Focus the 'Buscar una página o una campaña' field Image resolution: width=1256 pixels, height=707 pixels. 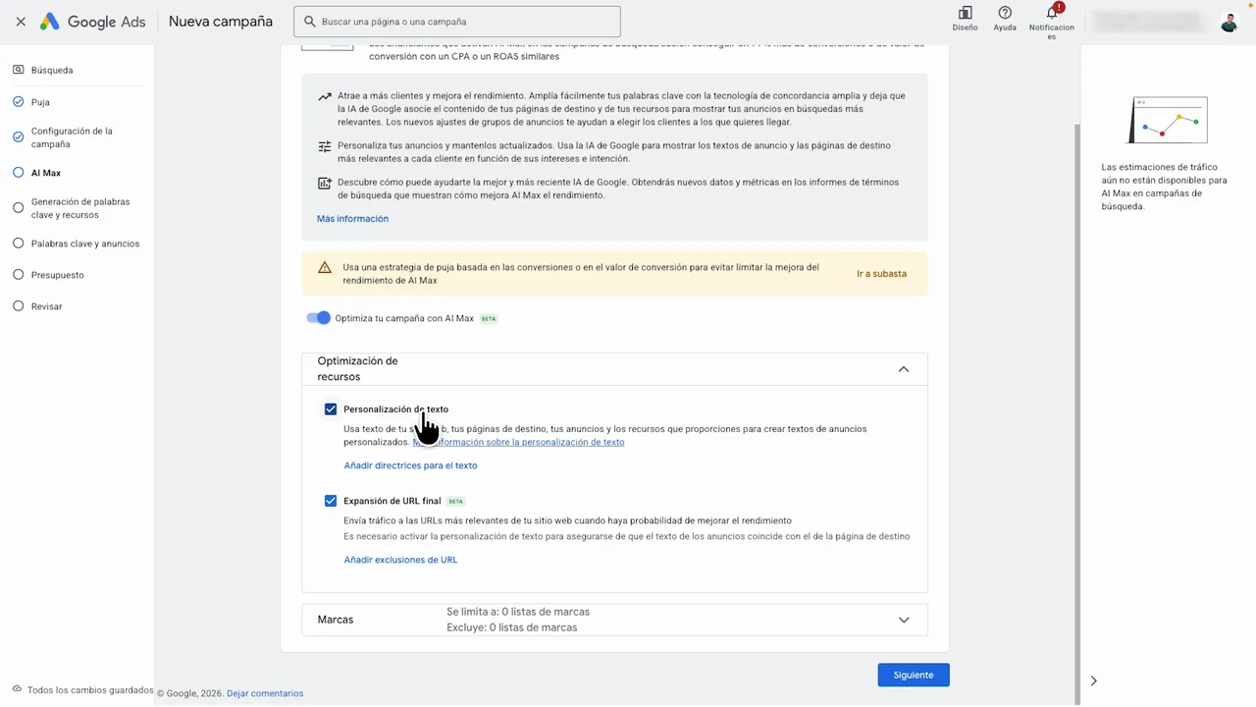[457, 22]
